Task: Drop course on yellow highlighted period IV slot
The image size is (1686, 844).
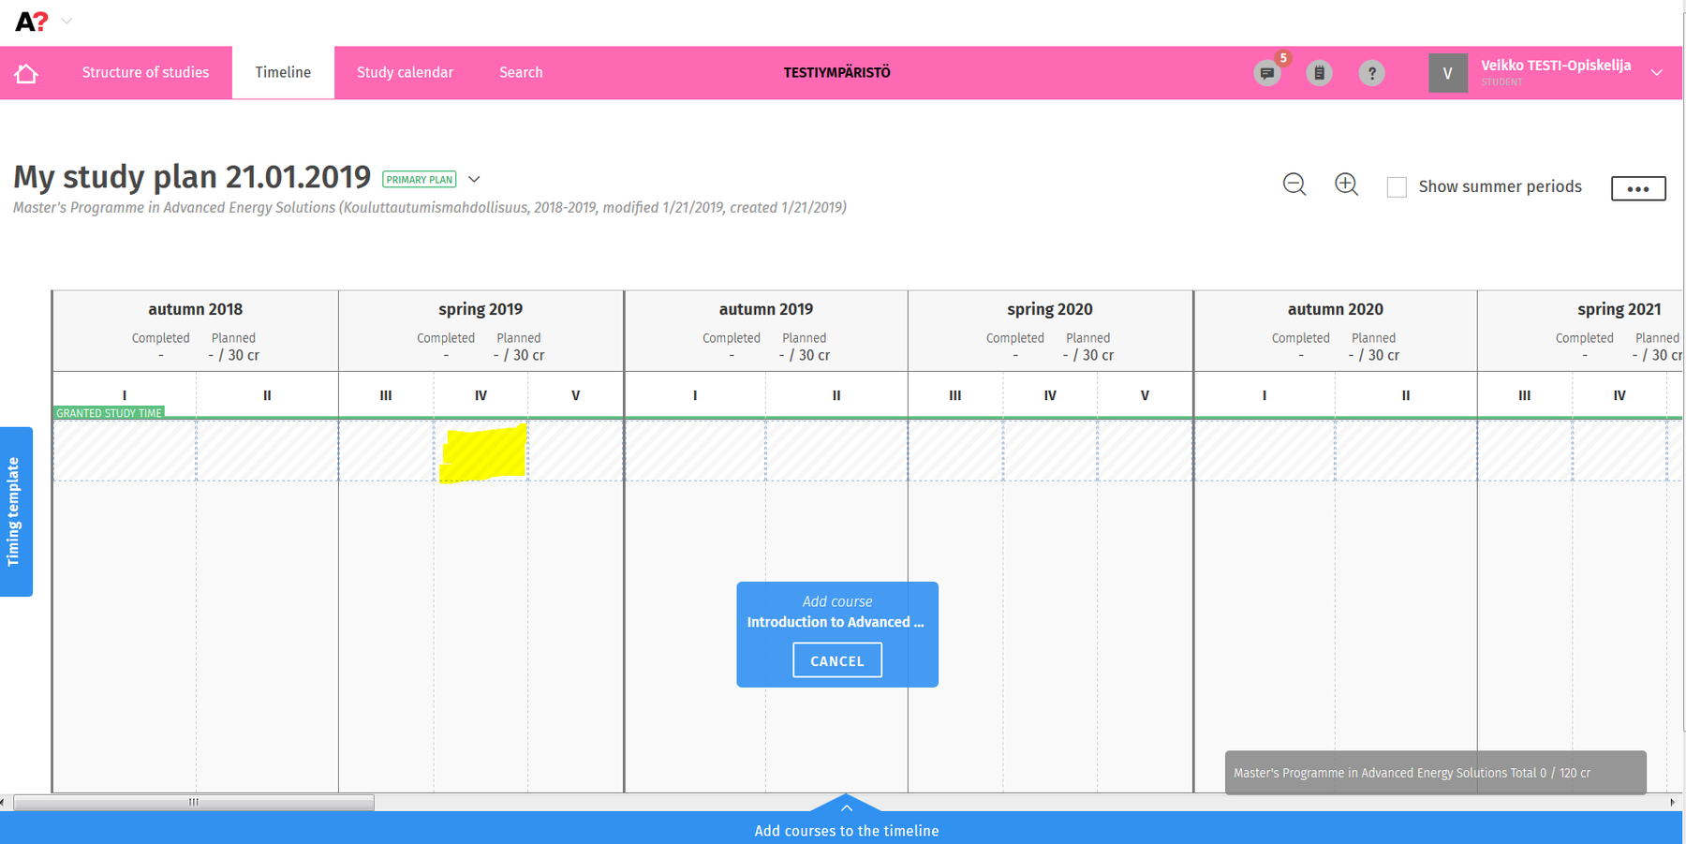Action: 483,452
